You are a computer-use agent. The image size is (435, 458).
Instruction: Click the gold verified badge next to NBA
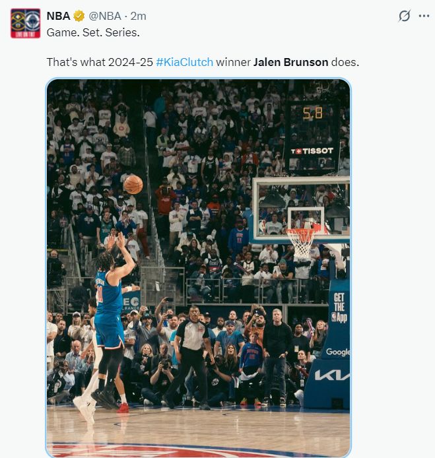coord(79,16)
